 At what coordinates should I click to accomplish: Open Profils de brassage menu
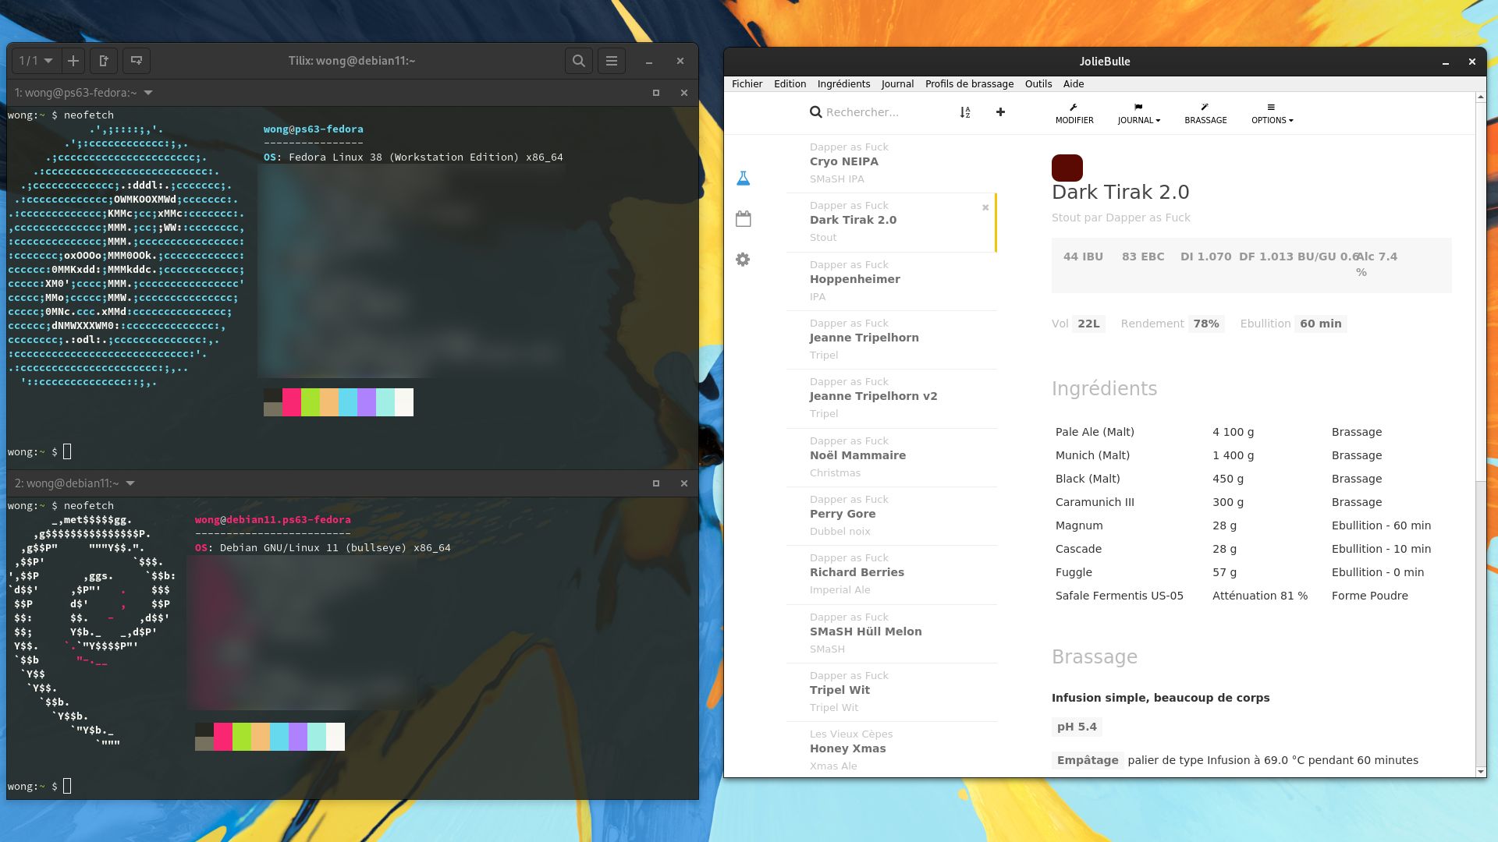coord(969,84)
